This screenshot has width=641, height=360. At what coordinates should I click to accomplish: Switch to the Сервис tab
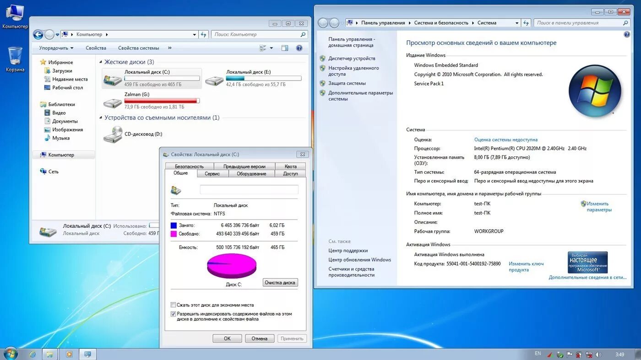pos(212,174)
